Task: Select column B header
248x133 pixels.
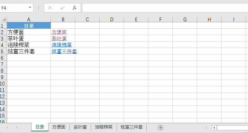Action: pos(63,19)
